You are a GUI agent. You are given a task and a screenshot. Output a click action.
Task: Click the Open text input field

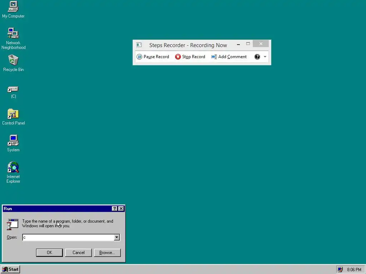coord(68,237)
